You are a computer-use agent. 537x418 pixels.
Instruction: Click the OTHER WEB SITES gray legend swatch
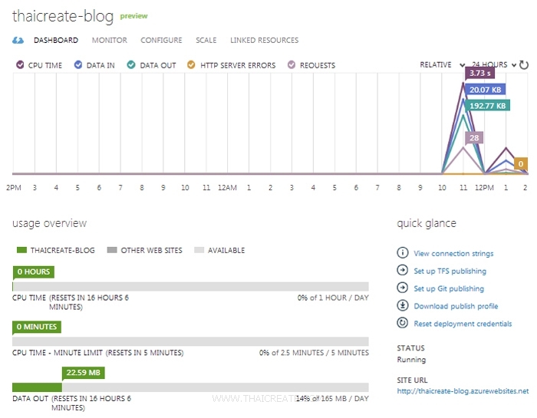point(112,250)
